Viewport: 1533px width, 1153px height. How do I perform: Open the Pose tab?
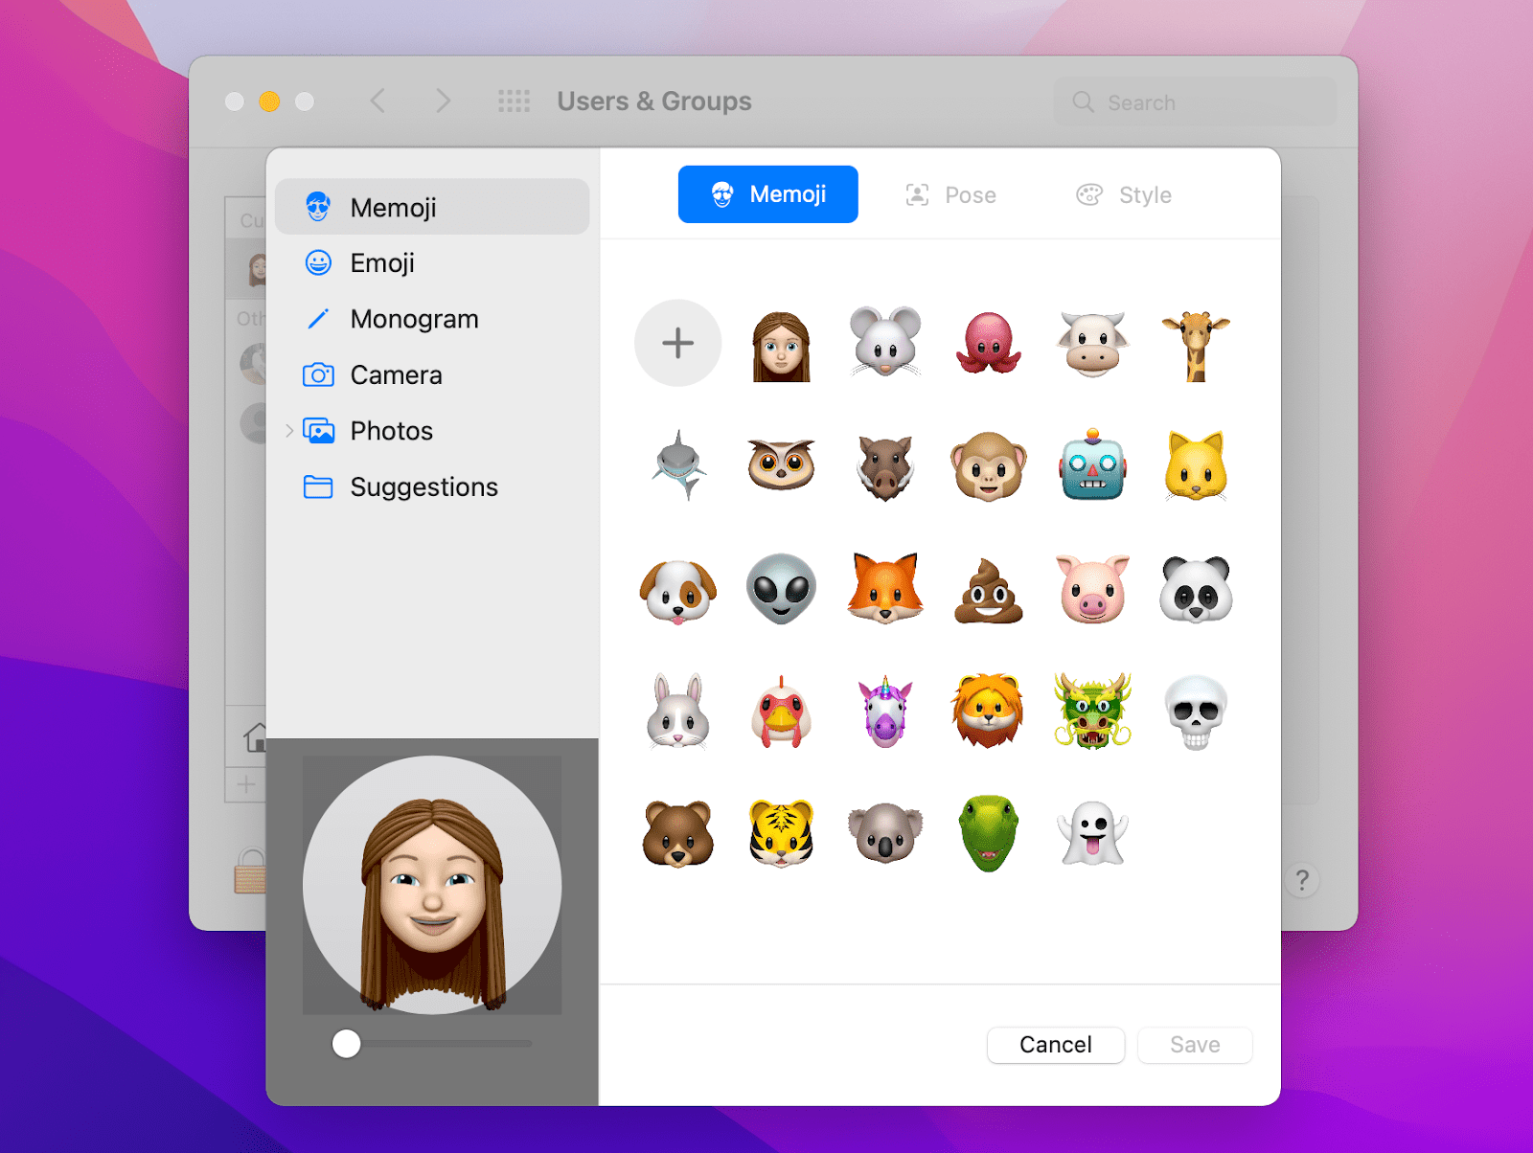pyautogui.click(x=950, y=195)
